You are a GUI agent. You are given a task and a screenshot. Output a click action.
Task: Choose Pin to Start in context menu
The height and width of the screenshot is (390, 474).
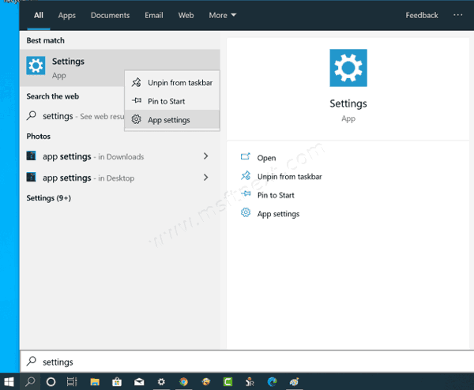pyautogui.click(x=172, y=101)
